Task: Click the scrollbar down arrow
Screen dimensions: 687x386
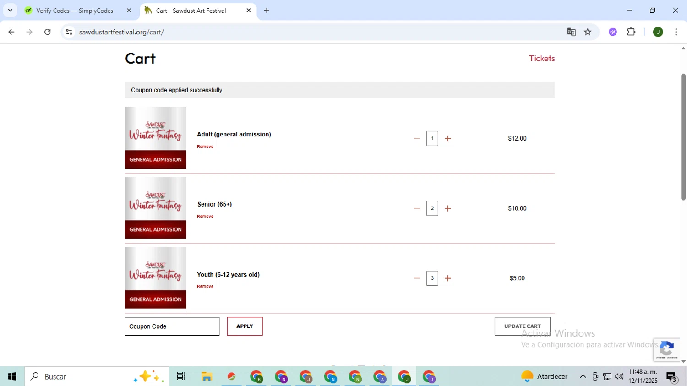Action: coord(683,362)
